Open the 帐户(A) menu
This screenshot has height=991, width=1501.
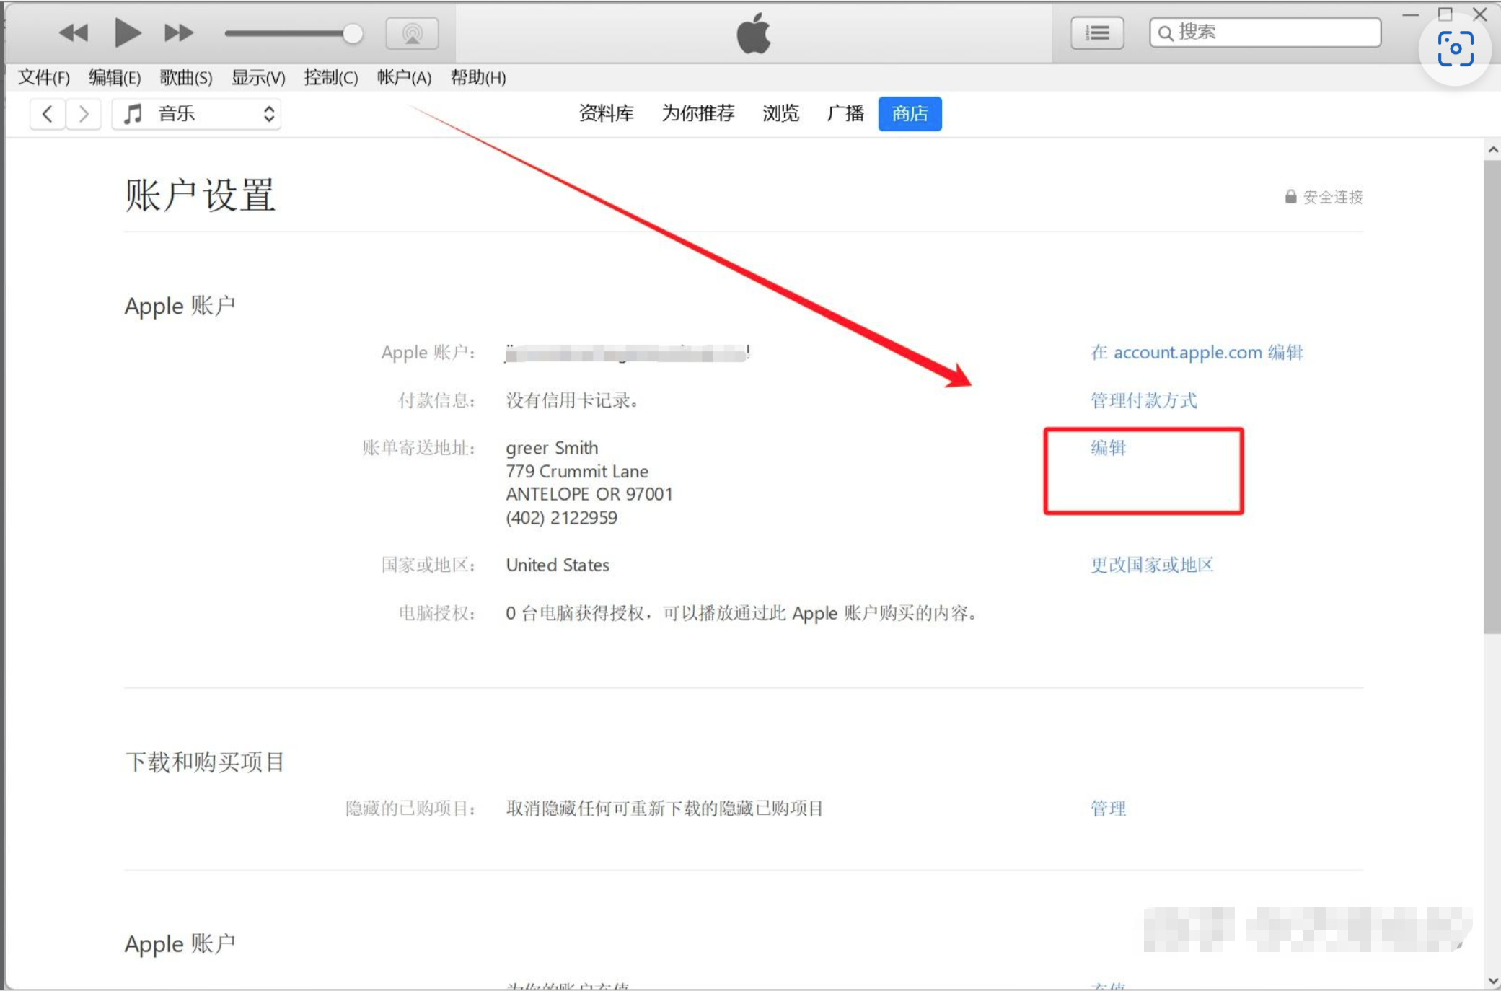[x=404, y=77]
